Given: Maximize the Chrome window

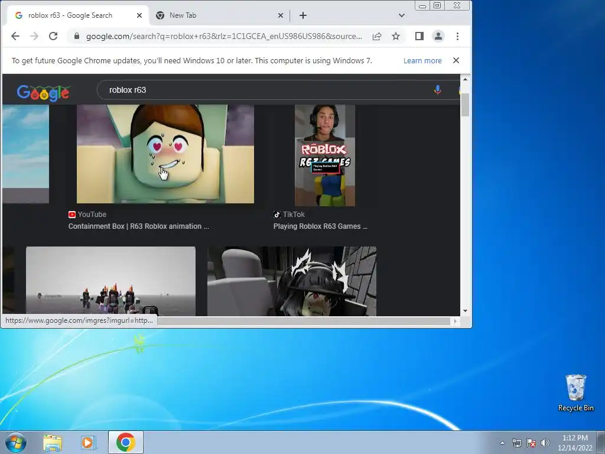Looking at the screenshot, I should (437, 6).
